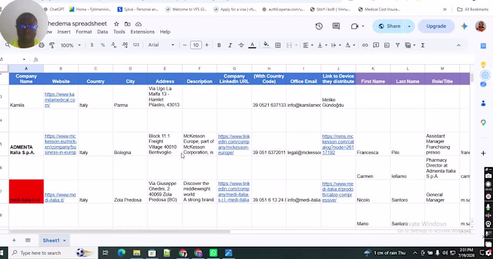Click the font size 10 field
The width and height of the screenshot is (493, 259).
pos(195,45)
